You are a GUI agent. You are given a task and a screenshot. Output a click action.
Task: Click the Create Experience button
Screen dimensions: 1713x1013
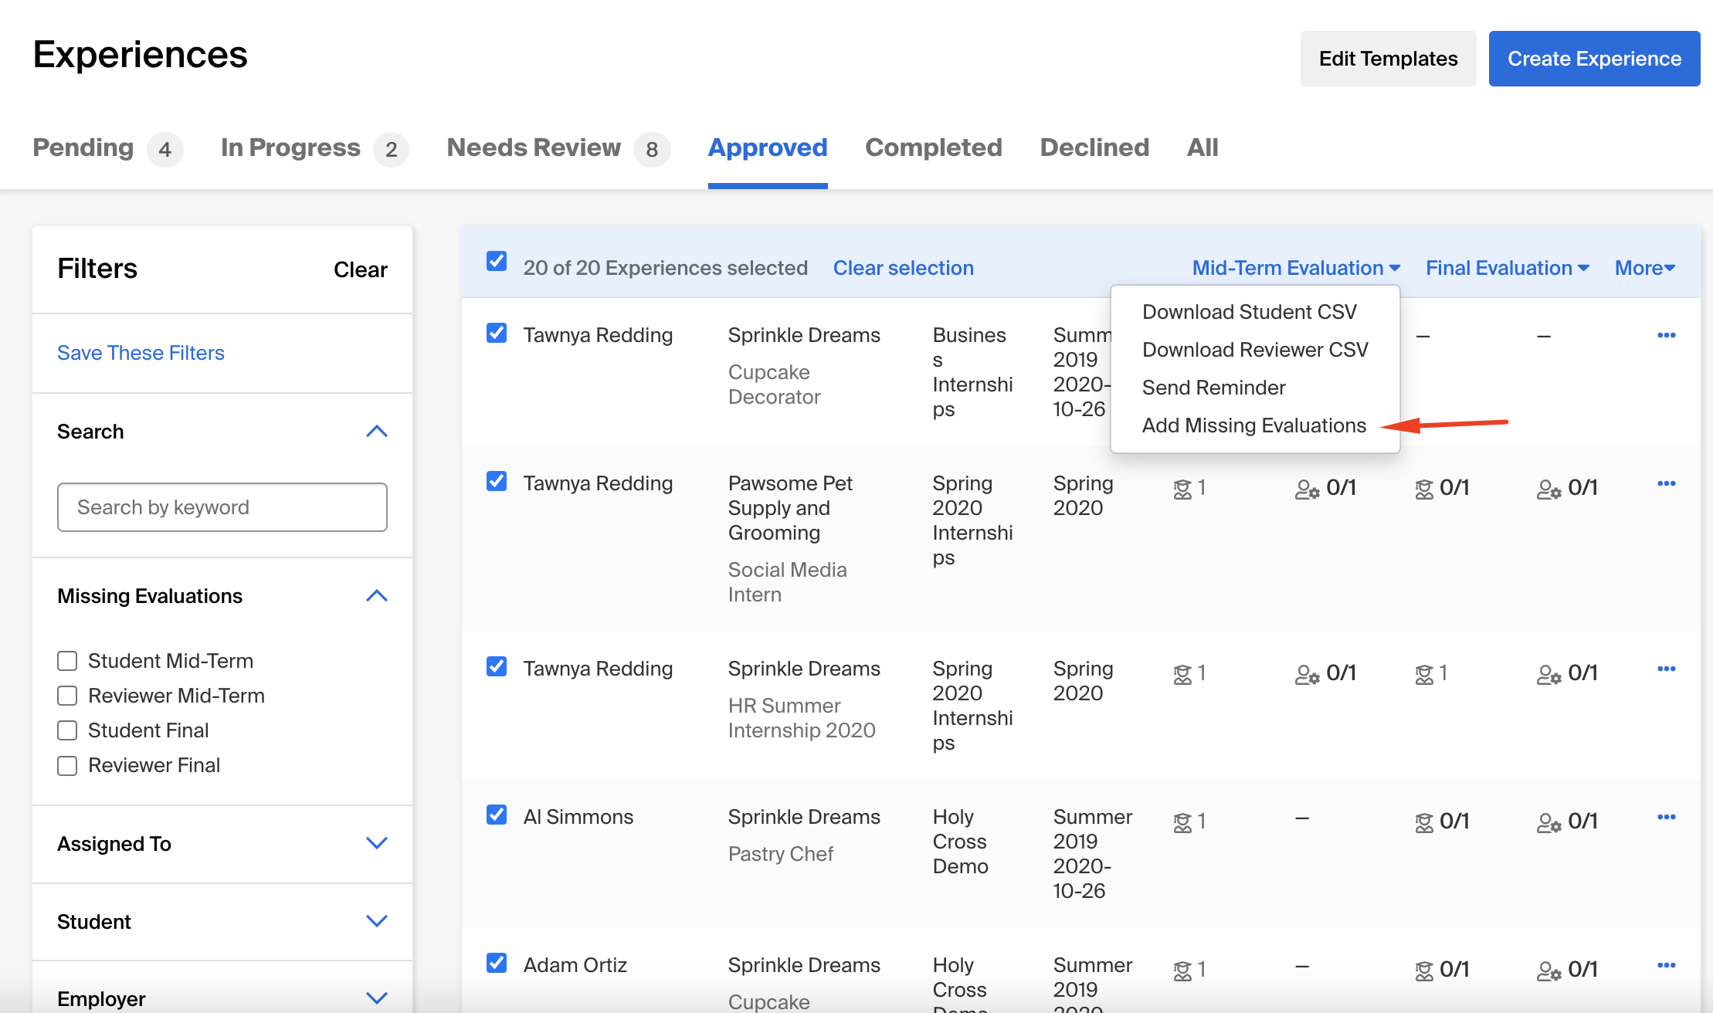pyautogui.click(x=1594, y=59)
